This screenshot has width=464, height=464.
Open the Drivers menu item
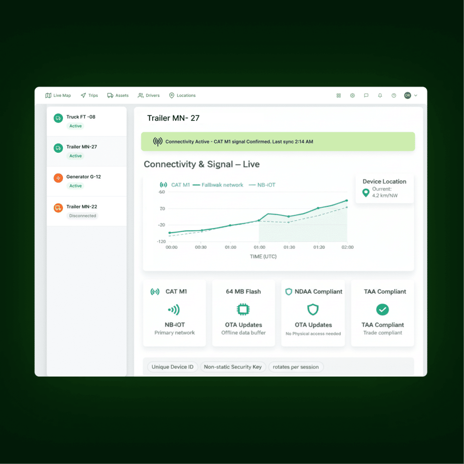point(149,96)
